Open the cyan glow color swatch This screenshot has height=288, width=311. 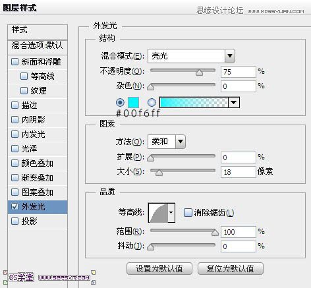pyautogui.click(x=133, y=102)
